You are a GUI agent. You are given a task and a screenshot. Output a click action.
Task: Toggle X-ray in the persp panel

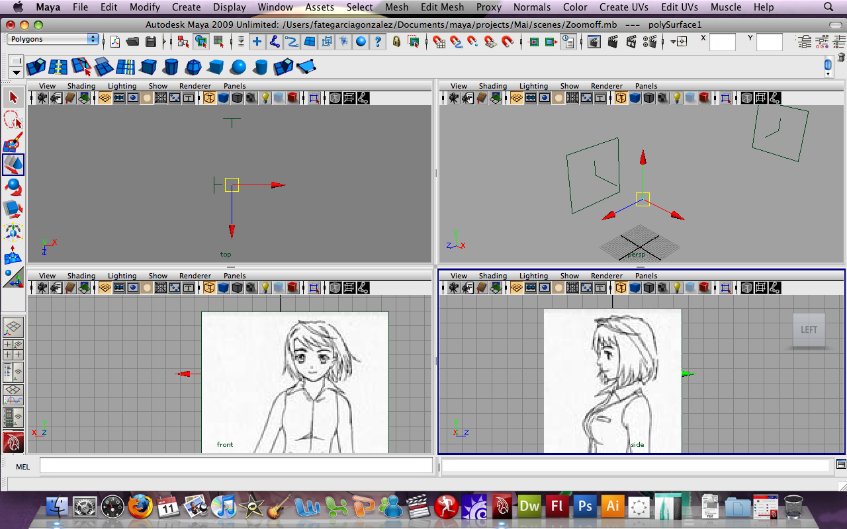(746, 98)
